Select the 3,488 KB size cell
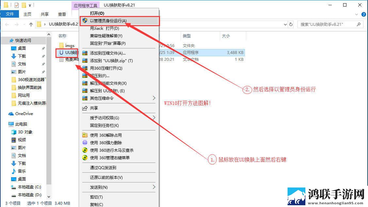 [235, 53]
